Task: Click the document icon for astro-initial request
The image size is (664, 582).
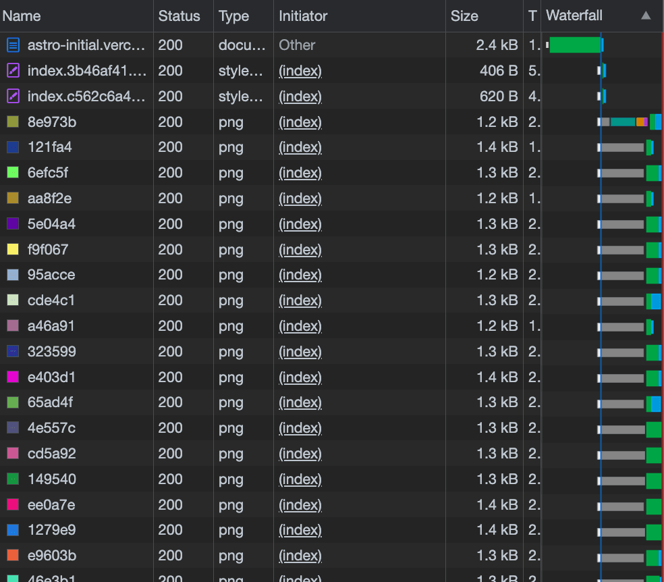Action: point(13,45)
